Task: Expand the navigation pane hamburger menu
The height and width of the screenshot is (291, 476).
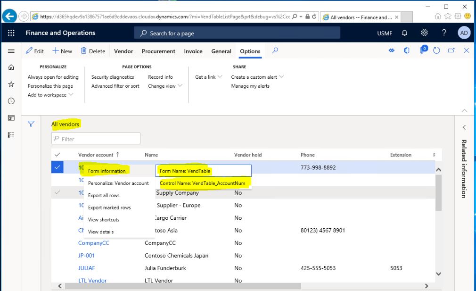Action: click(x=11, y=51)
